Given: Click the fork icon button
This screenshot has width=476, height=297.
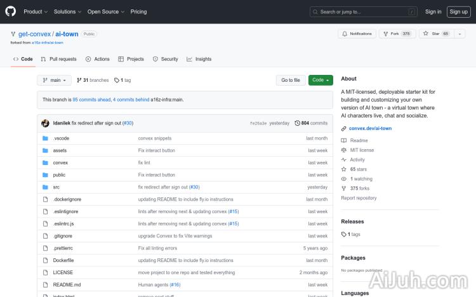Looking at the screenshot, I should coord(387,34).
